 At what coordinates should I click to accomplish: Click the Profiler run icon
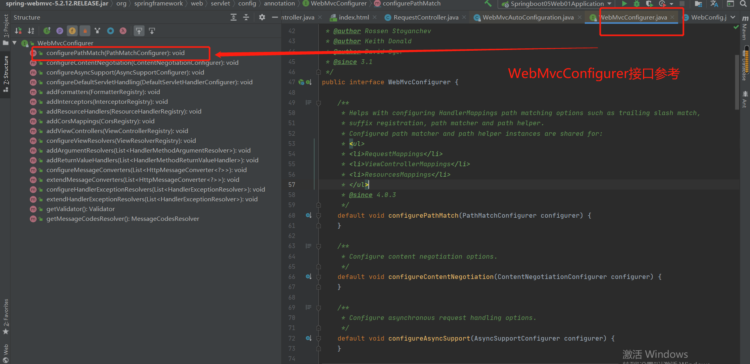[662, 4]
